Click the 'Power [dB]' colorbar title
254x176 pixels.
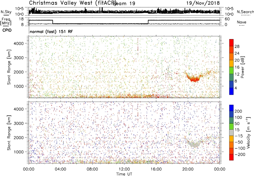coord(243,67)
